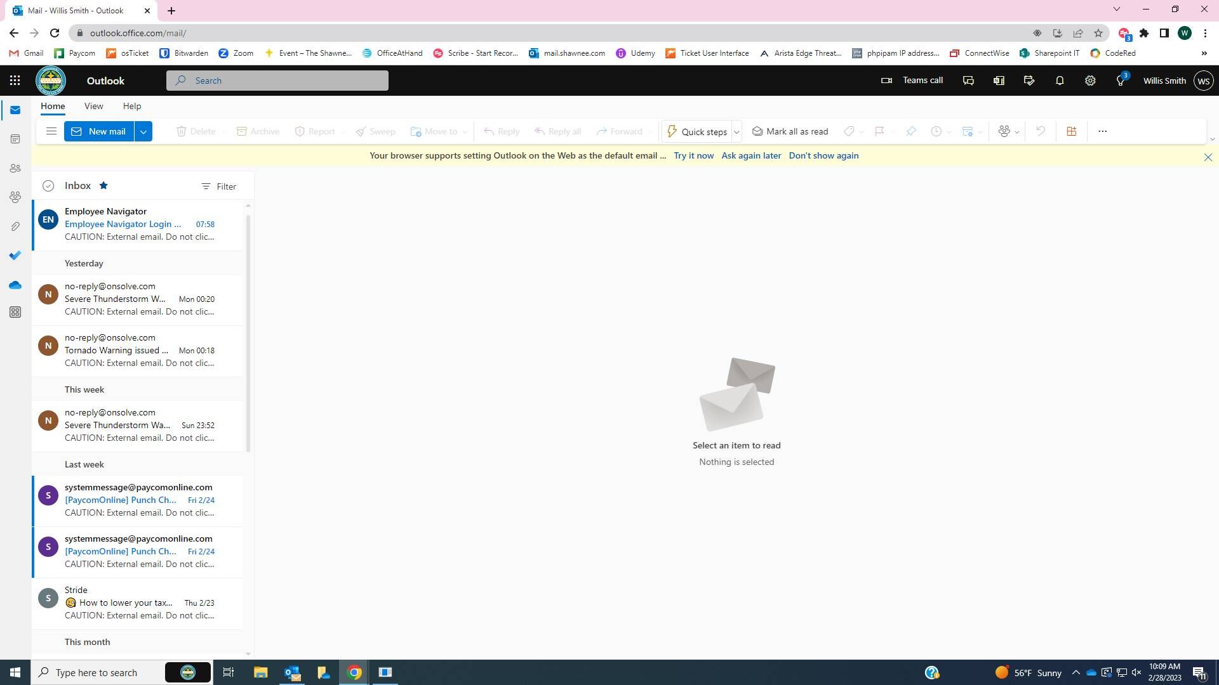Screen dimensions: 1219x685
Task: Expand the Quick steps dropdown arrow
Action: click(736, 132)
